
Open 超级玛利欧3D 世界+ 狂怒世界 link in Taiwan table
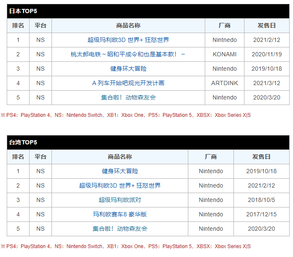(x=120, y=185)
